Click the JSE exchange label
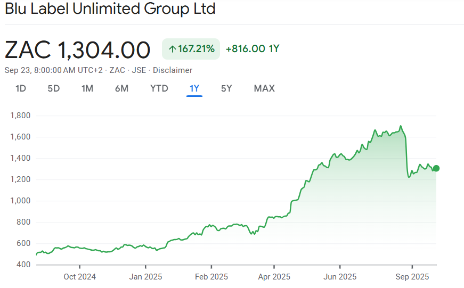Viewport: 464px width, 288px height. [x=139, y=70]
